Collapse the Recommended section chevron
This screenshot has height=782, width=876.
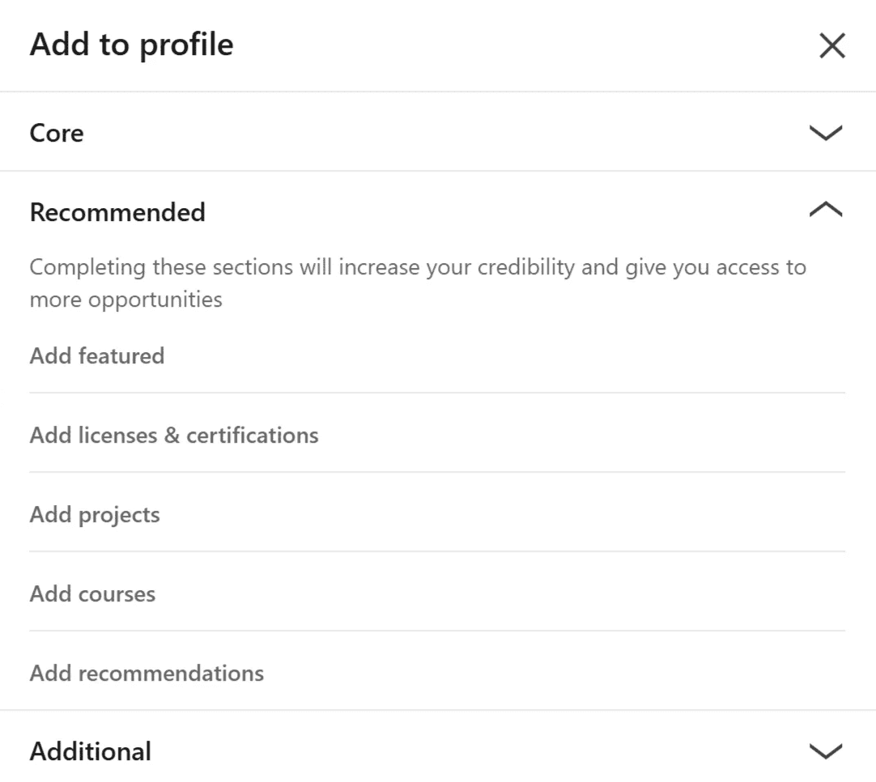click(x=825, y=211)
